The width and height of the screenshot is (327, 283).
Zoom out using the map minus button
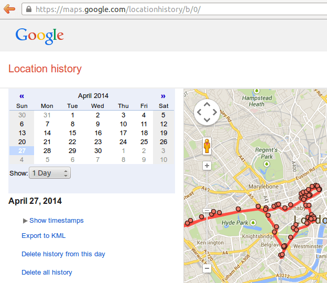click(x=207, y=268)
